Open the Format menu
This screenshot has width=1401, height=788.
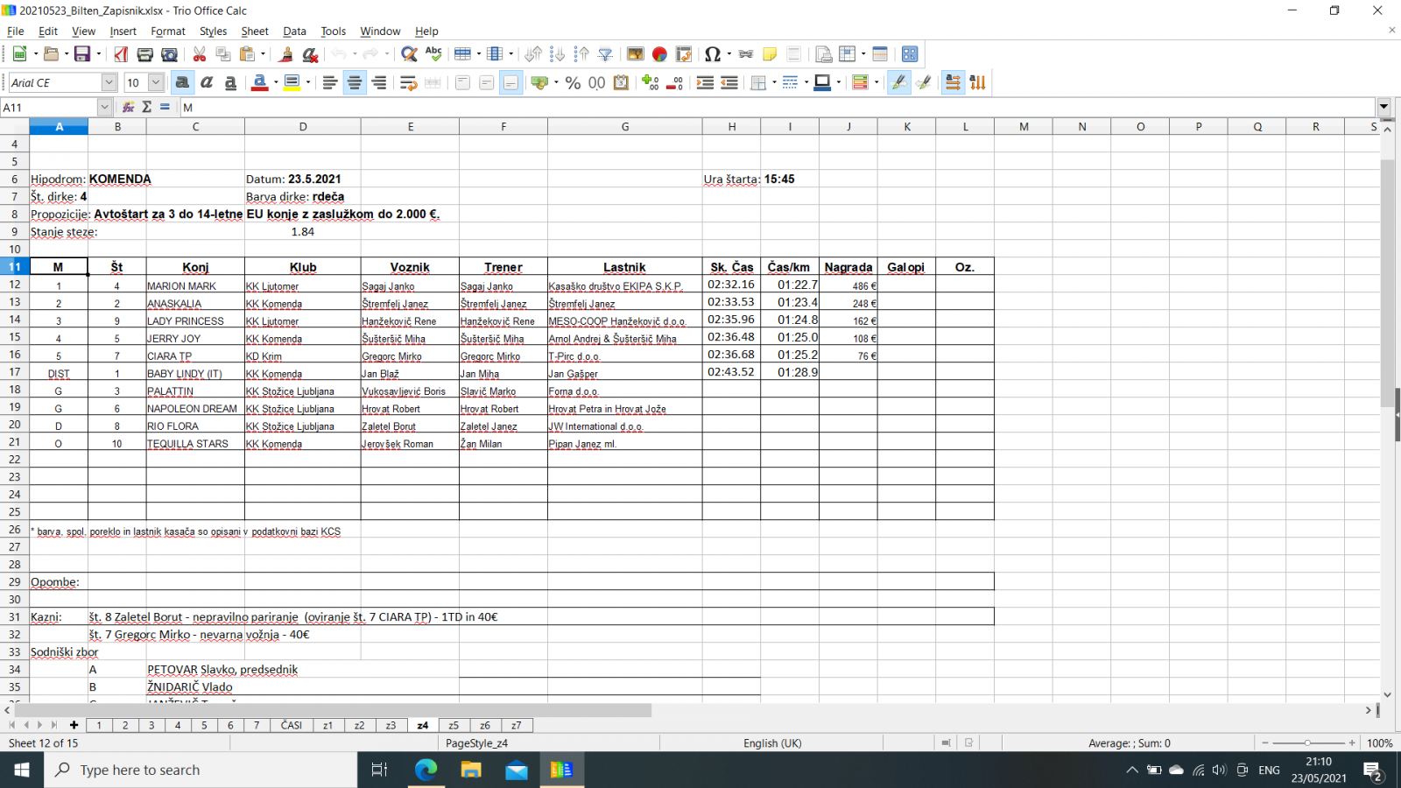point(167,31)
